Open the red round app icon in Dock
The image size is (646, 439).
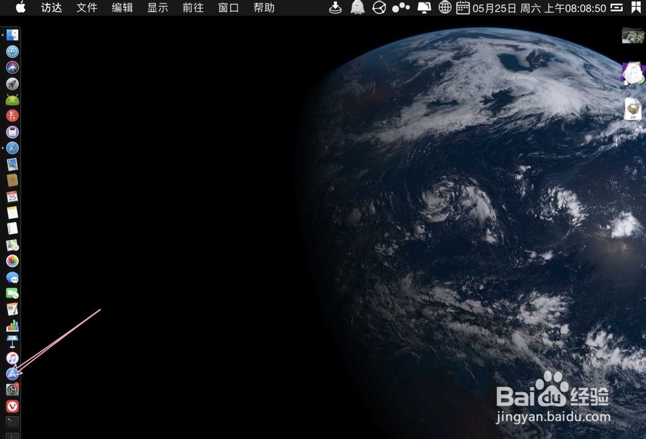[12, 116]
